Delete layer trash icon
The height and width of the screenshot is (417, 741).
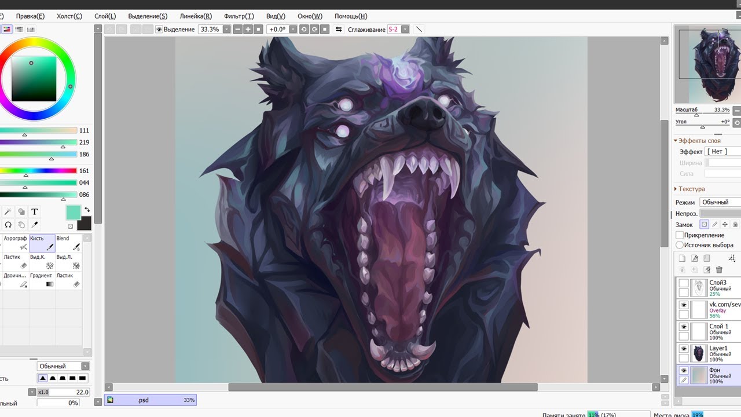[719, 270]
